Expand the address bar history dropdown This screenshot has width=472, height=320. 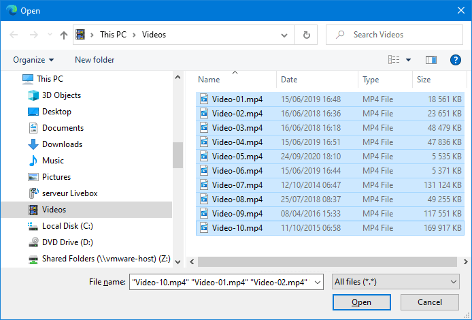point(284,35)
